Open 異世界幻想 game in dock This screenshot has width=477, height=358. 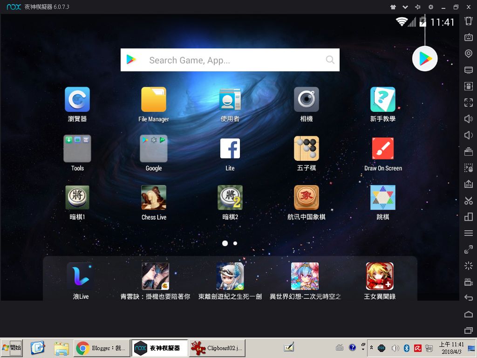[305, 276]
